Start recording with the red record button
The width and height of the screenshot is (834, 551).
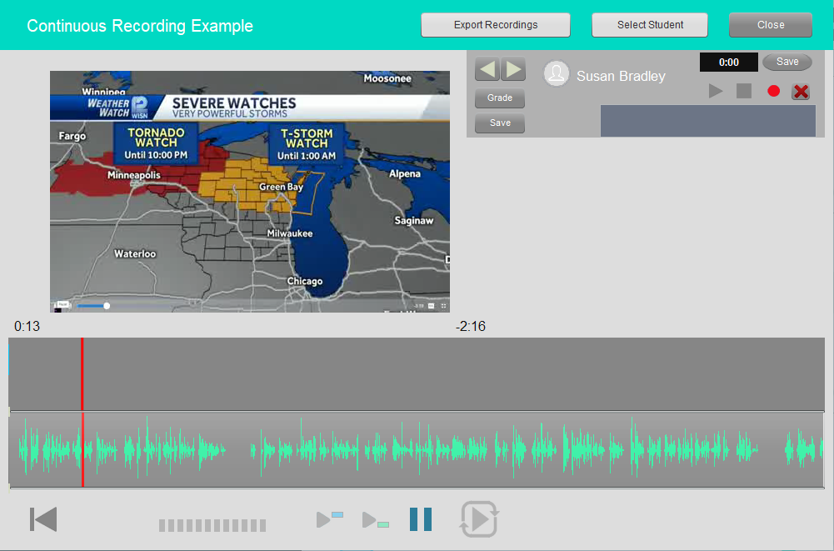(x=773, y=91)
